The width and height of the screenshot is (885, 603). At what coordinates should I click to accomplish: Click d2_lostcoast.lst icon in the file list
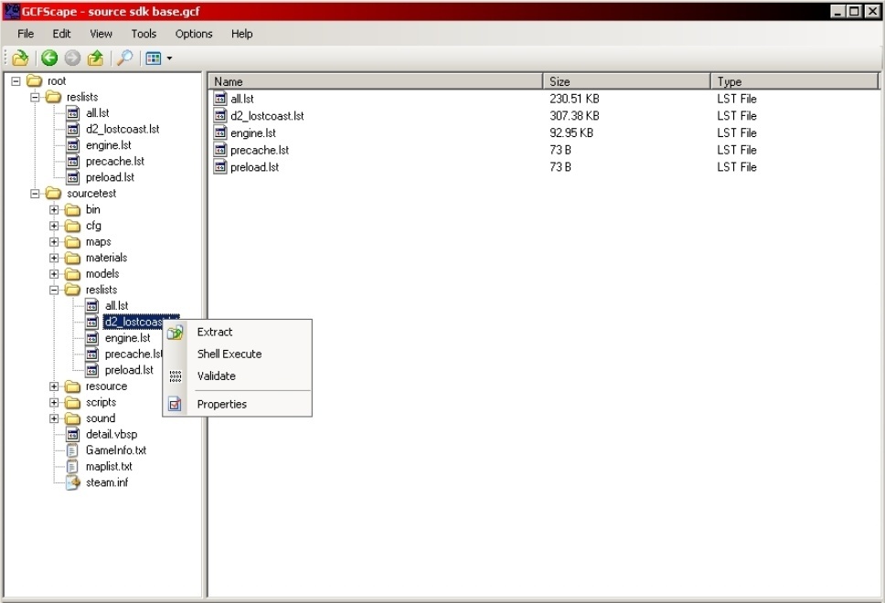(220, 116)
